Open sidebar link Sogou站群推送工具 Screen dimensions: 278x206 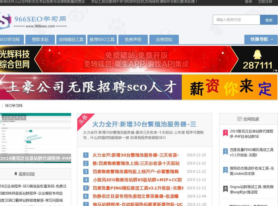[251, 190]
